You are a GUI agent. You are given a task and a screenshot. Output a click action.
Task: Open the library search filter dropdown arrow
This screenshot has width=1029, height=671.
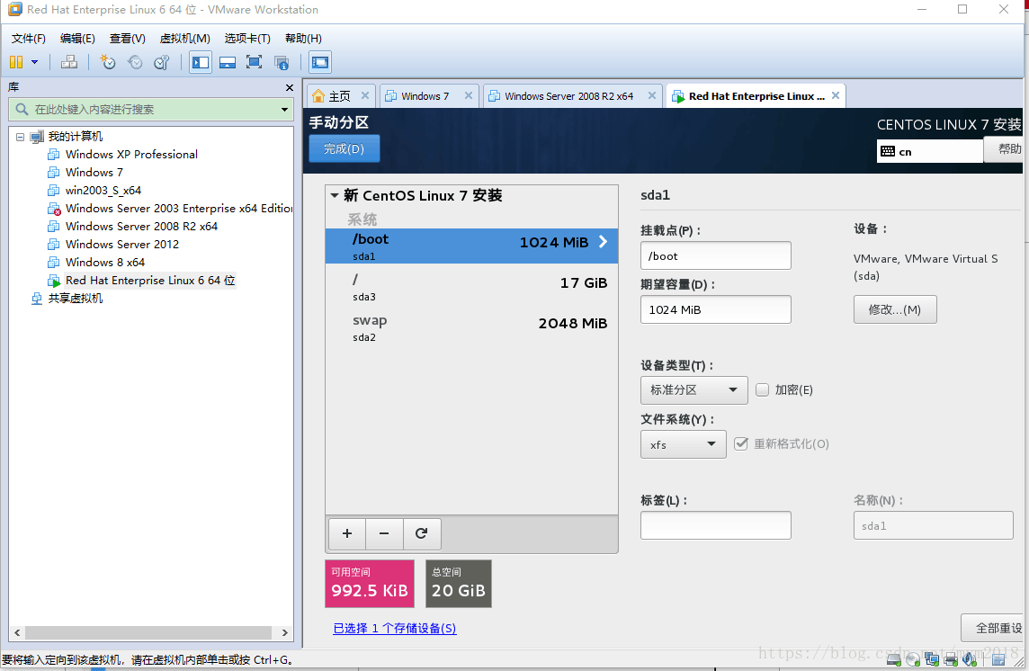click(285, 110)
